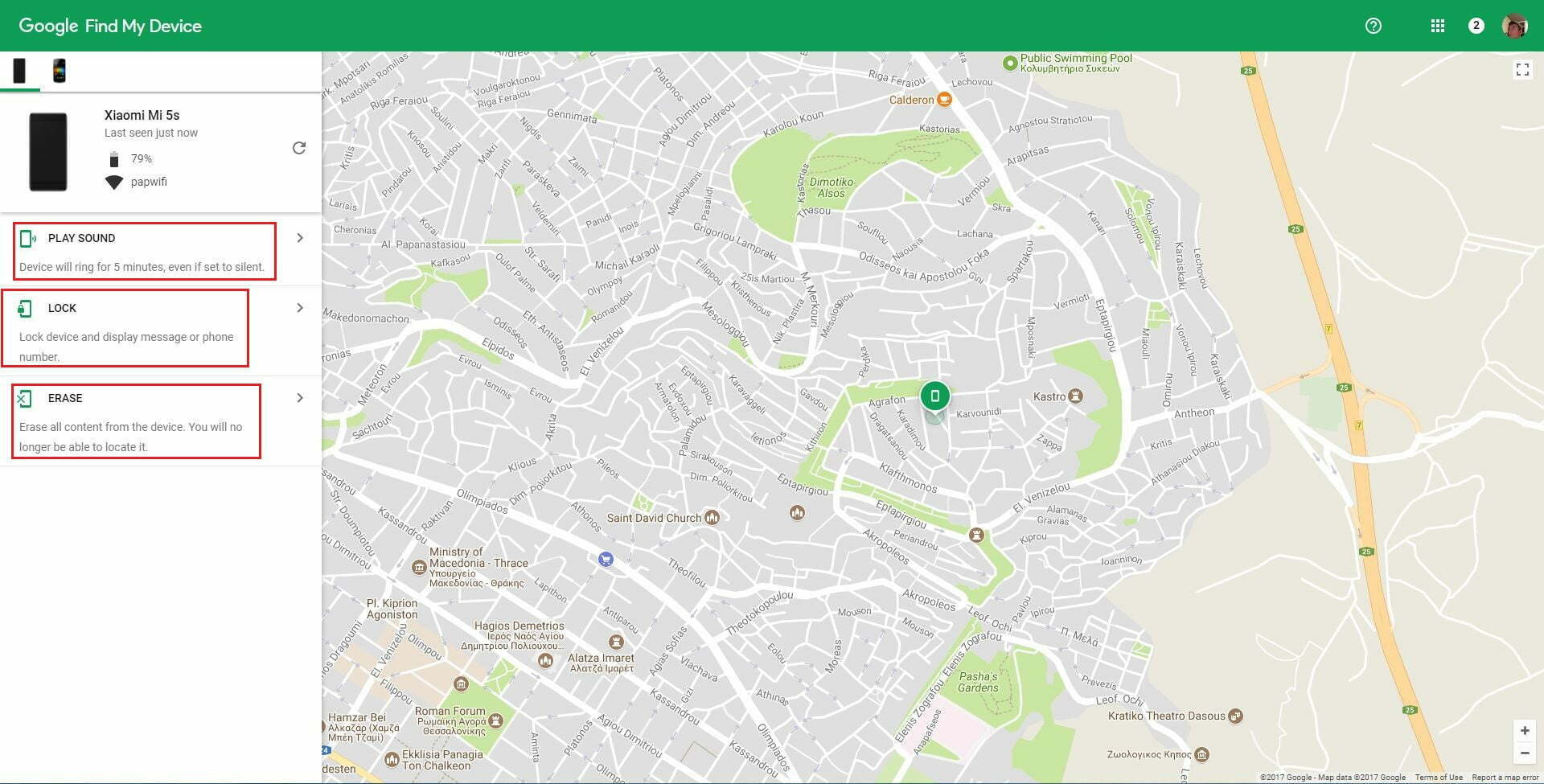
Task: Click the Public Swimming Pool marker
Action: [x=1010, y=62]
